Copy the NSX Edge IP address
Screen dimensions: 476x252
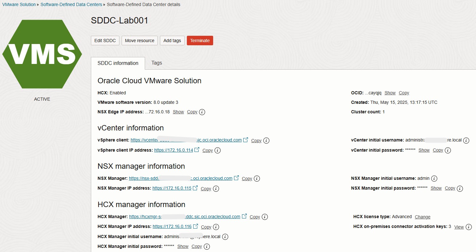(192, 112)
